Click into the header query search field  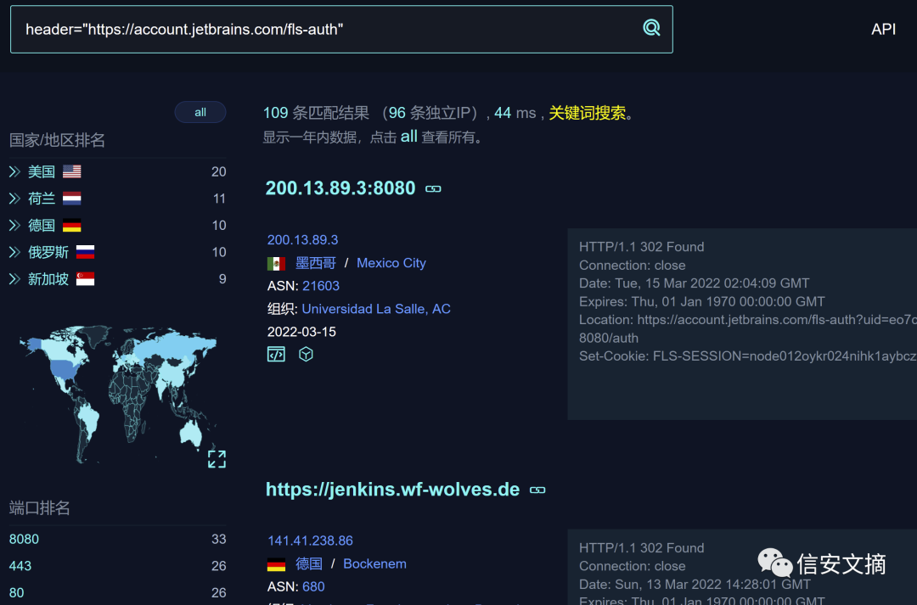[x=323, y=30]
